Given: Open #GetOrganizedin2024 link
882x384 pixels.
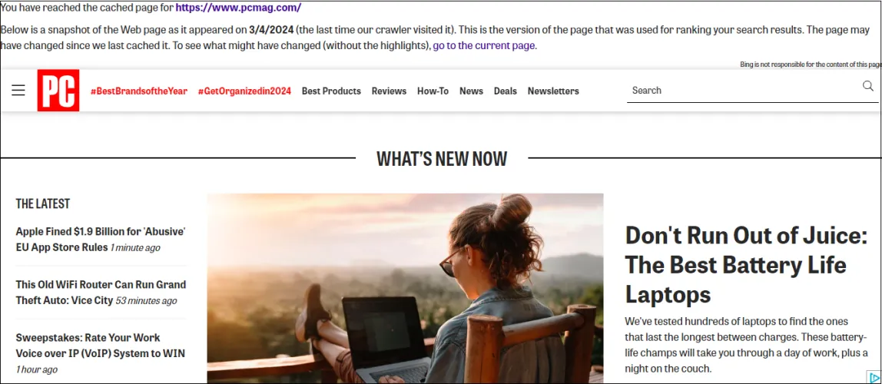Looking at the screenshot, I should [x=244, y=91].
